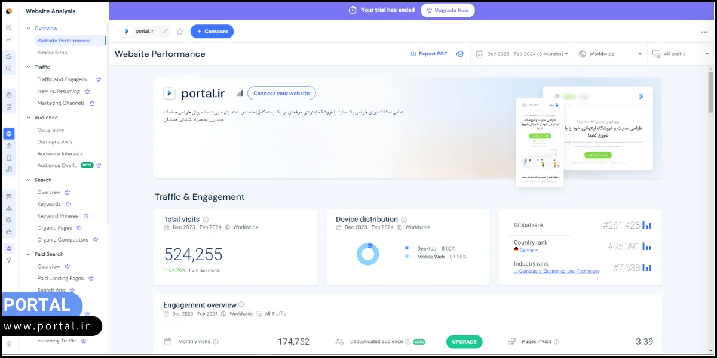Click the Upgrade Now button in the trial banner
Screen dimensions: 717x358
click(x=448, y=10)
